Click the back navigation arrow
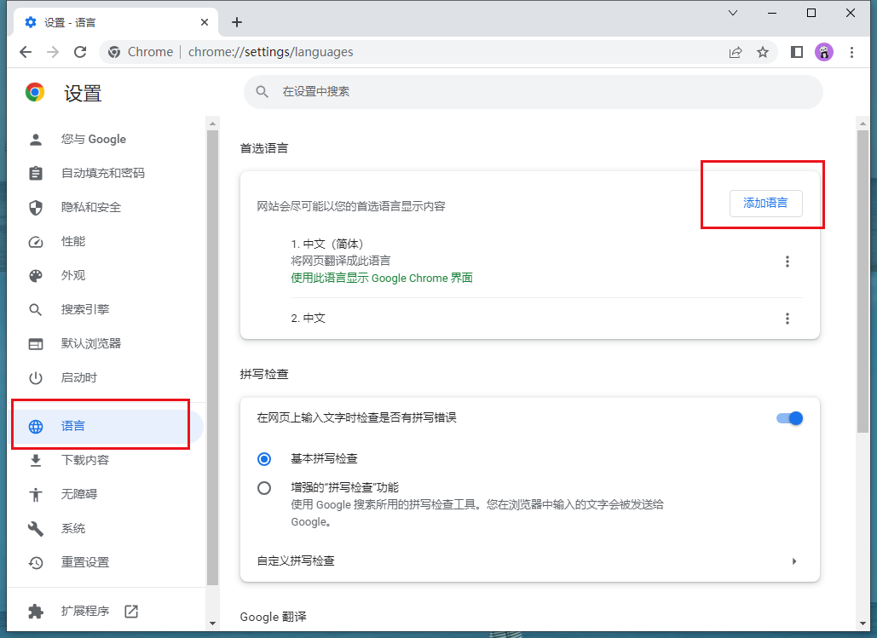The width and height of the screenshot is (877, 638). 26,52
